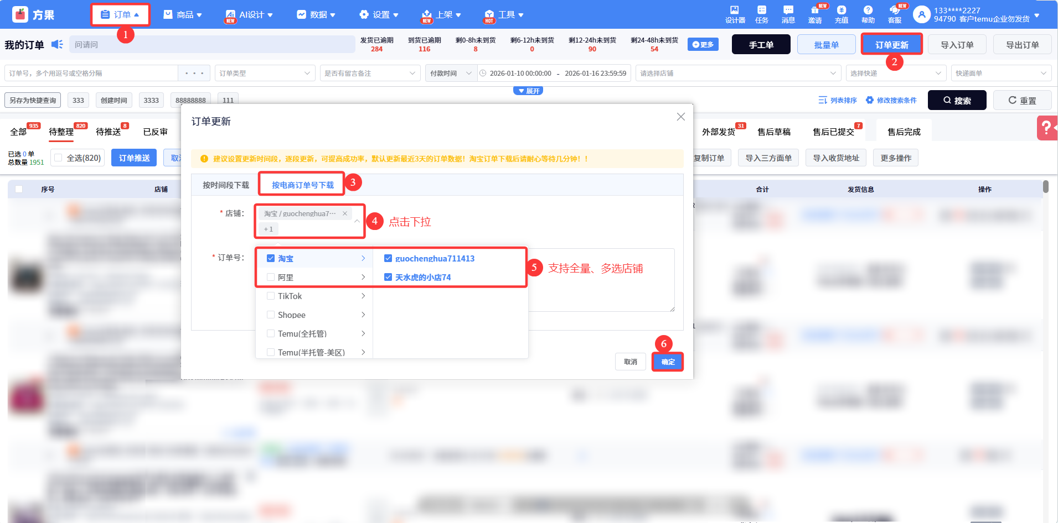This screenshot has height=523, width=1058.
Task: Open the 付款时间 dropdown
Action: (451, 73)
